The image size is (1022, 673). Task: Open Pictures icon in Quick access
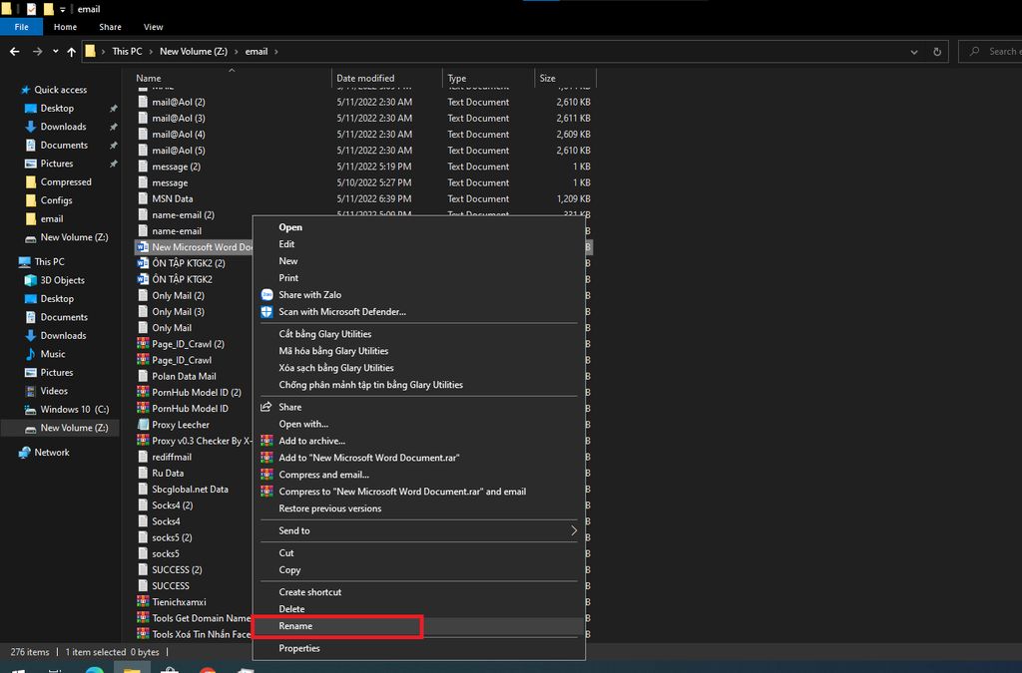point(30,164)
